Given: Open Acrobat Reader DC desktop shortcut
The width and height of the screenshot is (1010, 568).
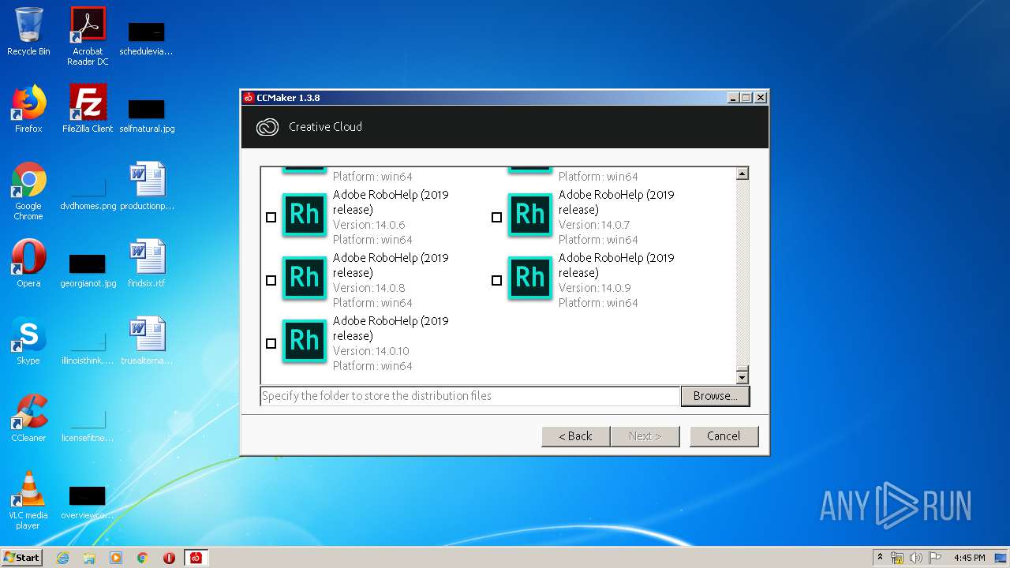Looking at the screenshot, I should pyautogui.click(x=88, y=35).
